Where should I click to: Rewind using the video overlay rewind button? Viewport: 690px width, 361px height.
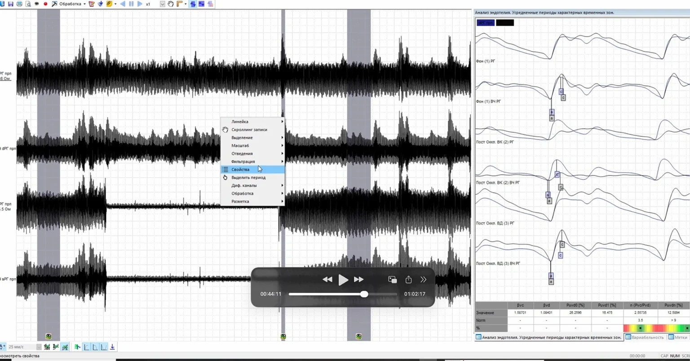(x=327, y=279)
